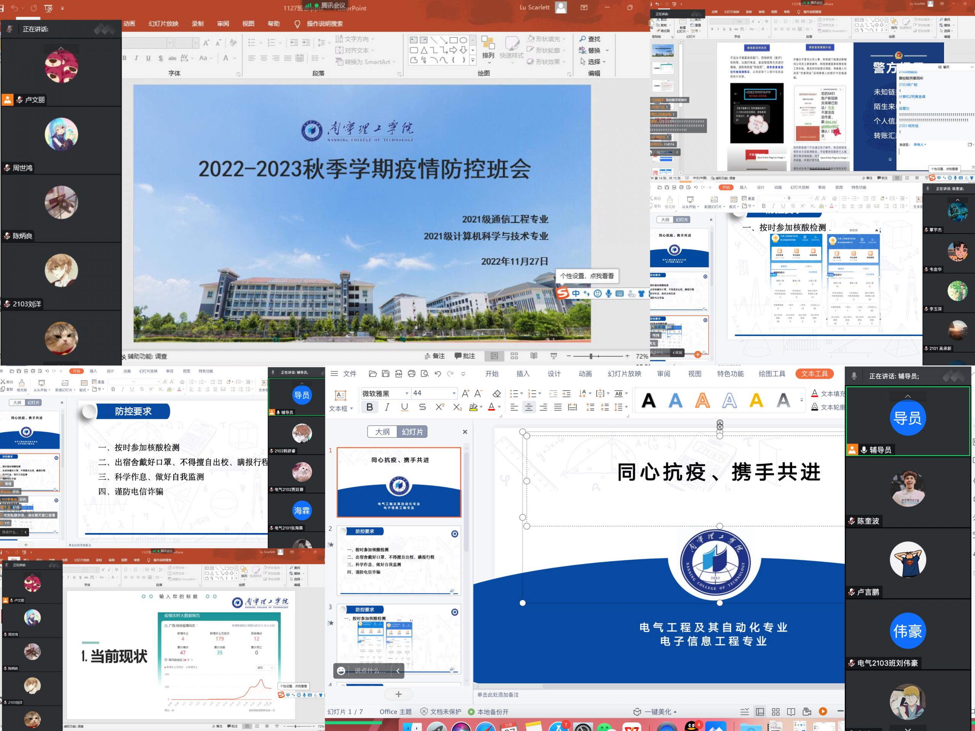
Task: Open the 微软雅黑 font name dropdown
Action: click(407, 393)
